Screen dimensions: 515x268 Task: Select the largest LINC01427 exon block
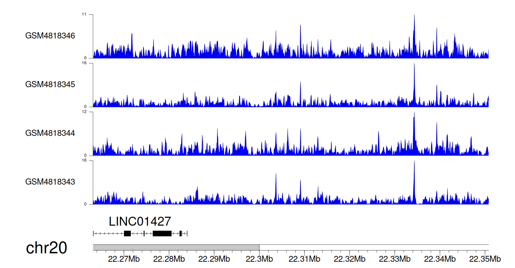click(x=162, y=234)
